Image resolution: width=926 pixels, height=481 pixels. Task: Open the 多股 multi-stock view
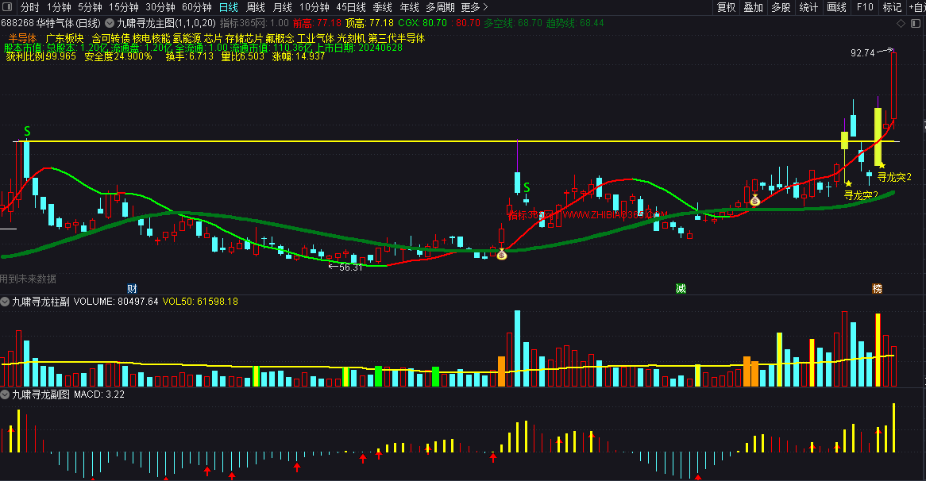click(781, 7)
